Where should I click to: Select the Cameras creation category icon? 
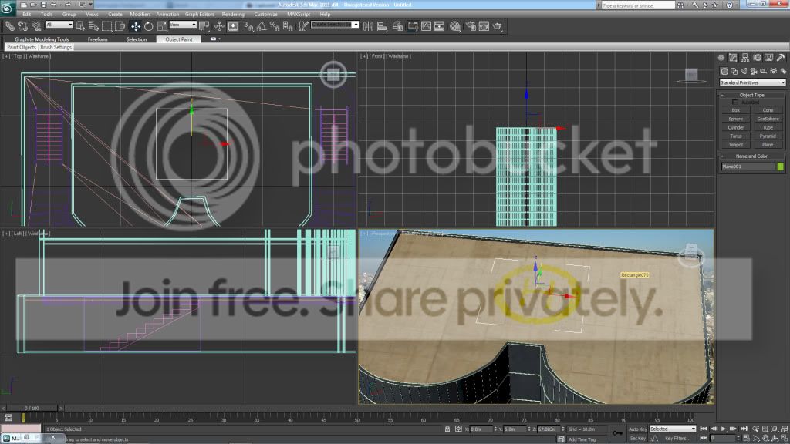(x=754, y=71)
